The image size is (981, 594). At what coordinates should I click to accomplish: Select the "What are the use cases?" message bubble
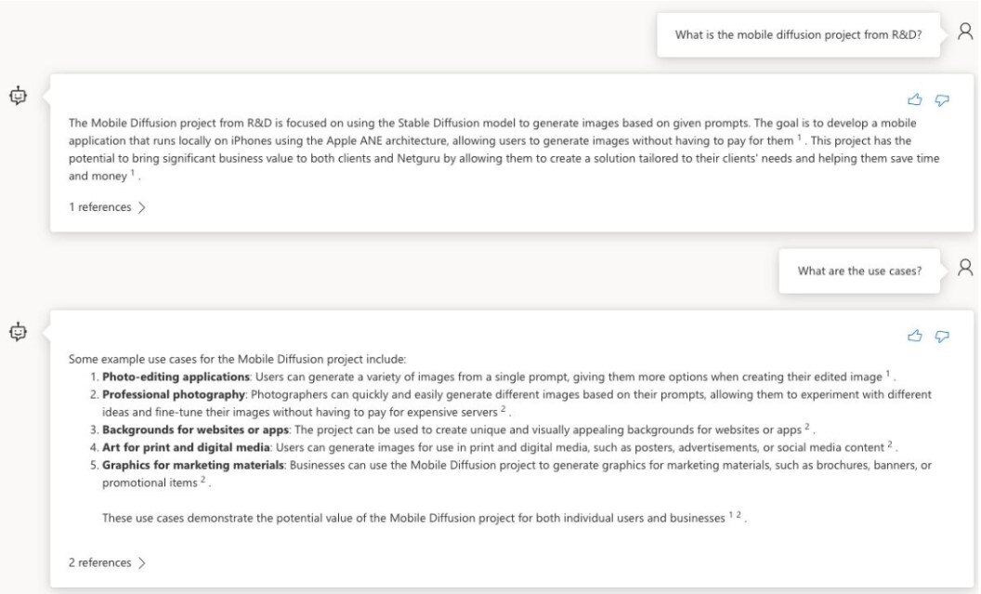click(859, 271)
